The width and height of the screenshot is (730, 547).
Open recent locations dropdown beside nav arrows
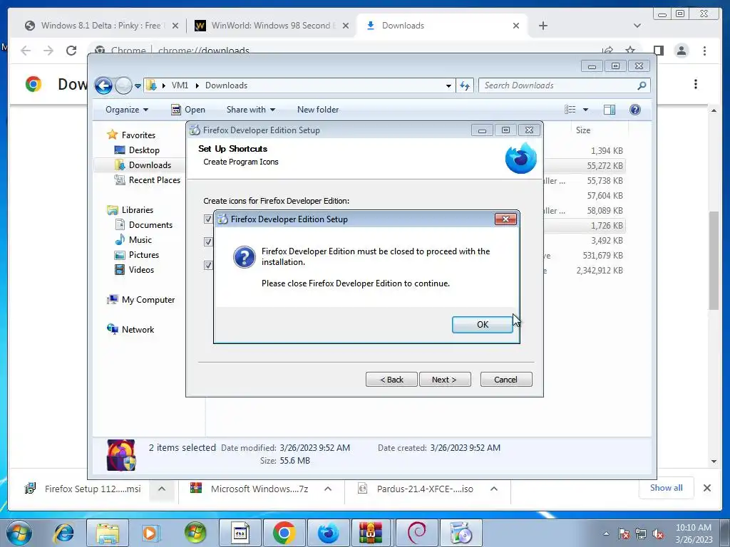(x=138, y=86)
